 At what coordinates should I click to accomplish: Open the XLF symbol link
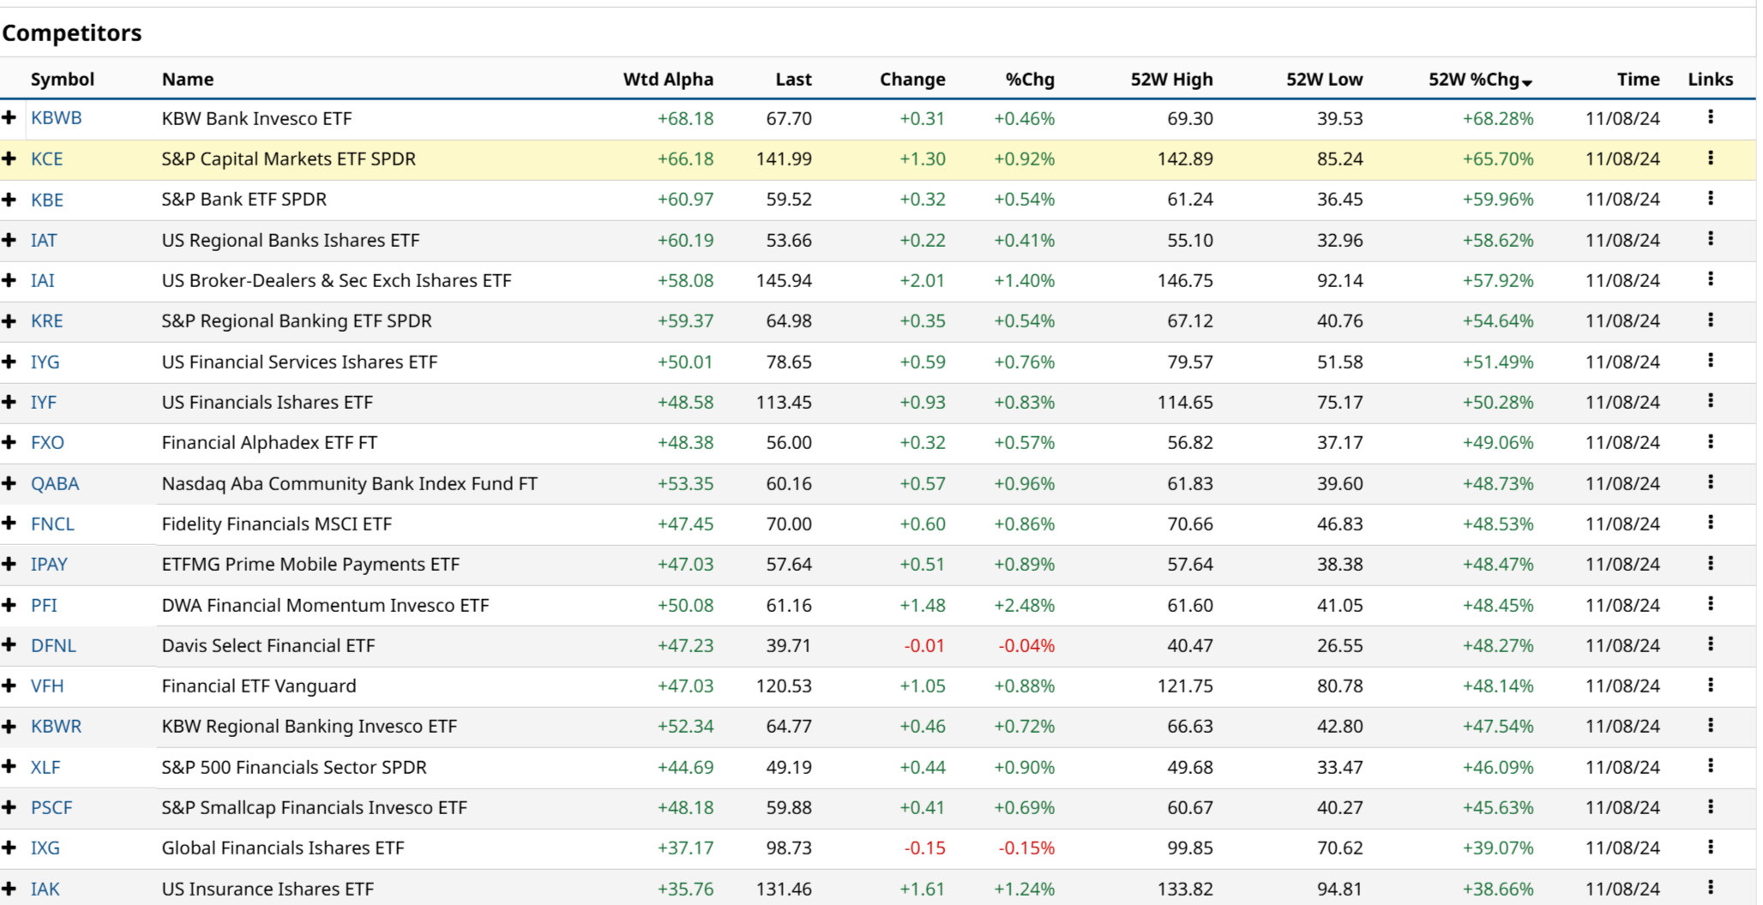(45, 767)
